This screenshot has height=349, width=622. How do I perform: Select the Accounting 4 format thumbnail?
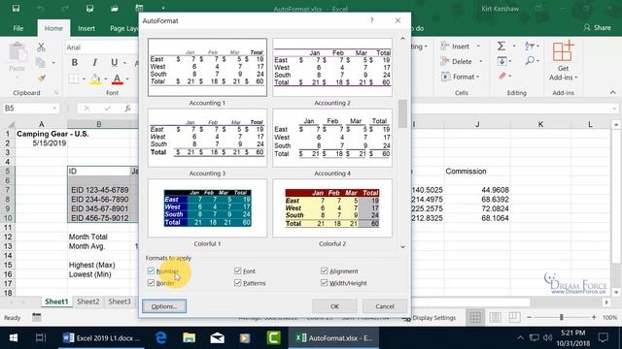tap(332, 138)
